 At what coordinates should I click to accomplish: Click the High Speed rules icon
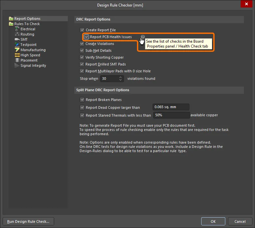17,55
